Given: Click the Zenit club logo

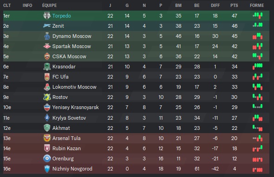Looking at the screenshot, I should pos(47,26).
